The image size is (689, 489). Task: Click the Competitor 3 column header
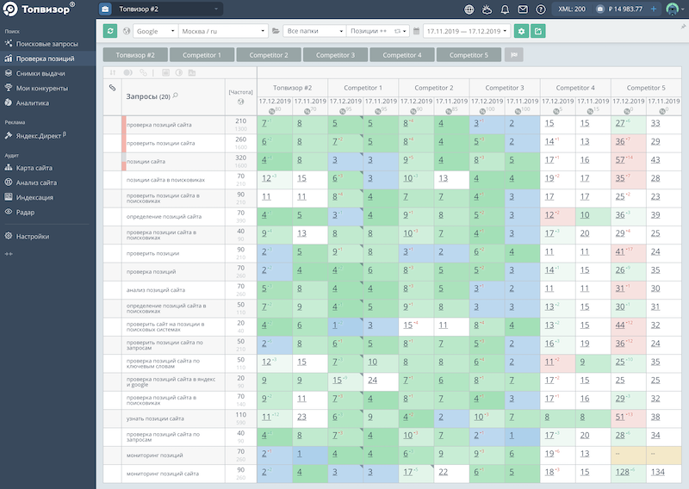505,88
